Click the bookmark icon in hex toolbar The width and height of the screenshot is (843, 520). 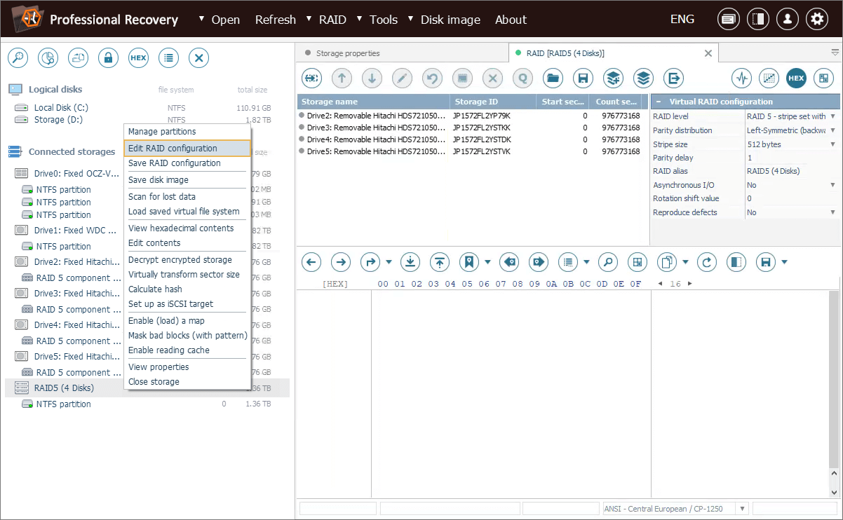[x=469, y=262]
